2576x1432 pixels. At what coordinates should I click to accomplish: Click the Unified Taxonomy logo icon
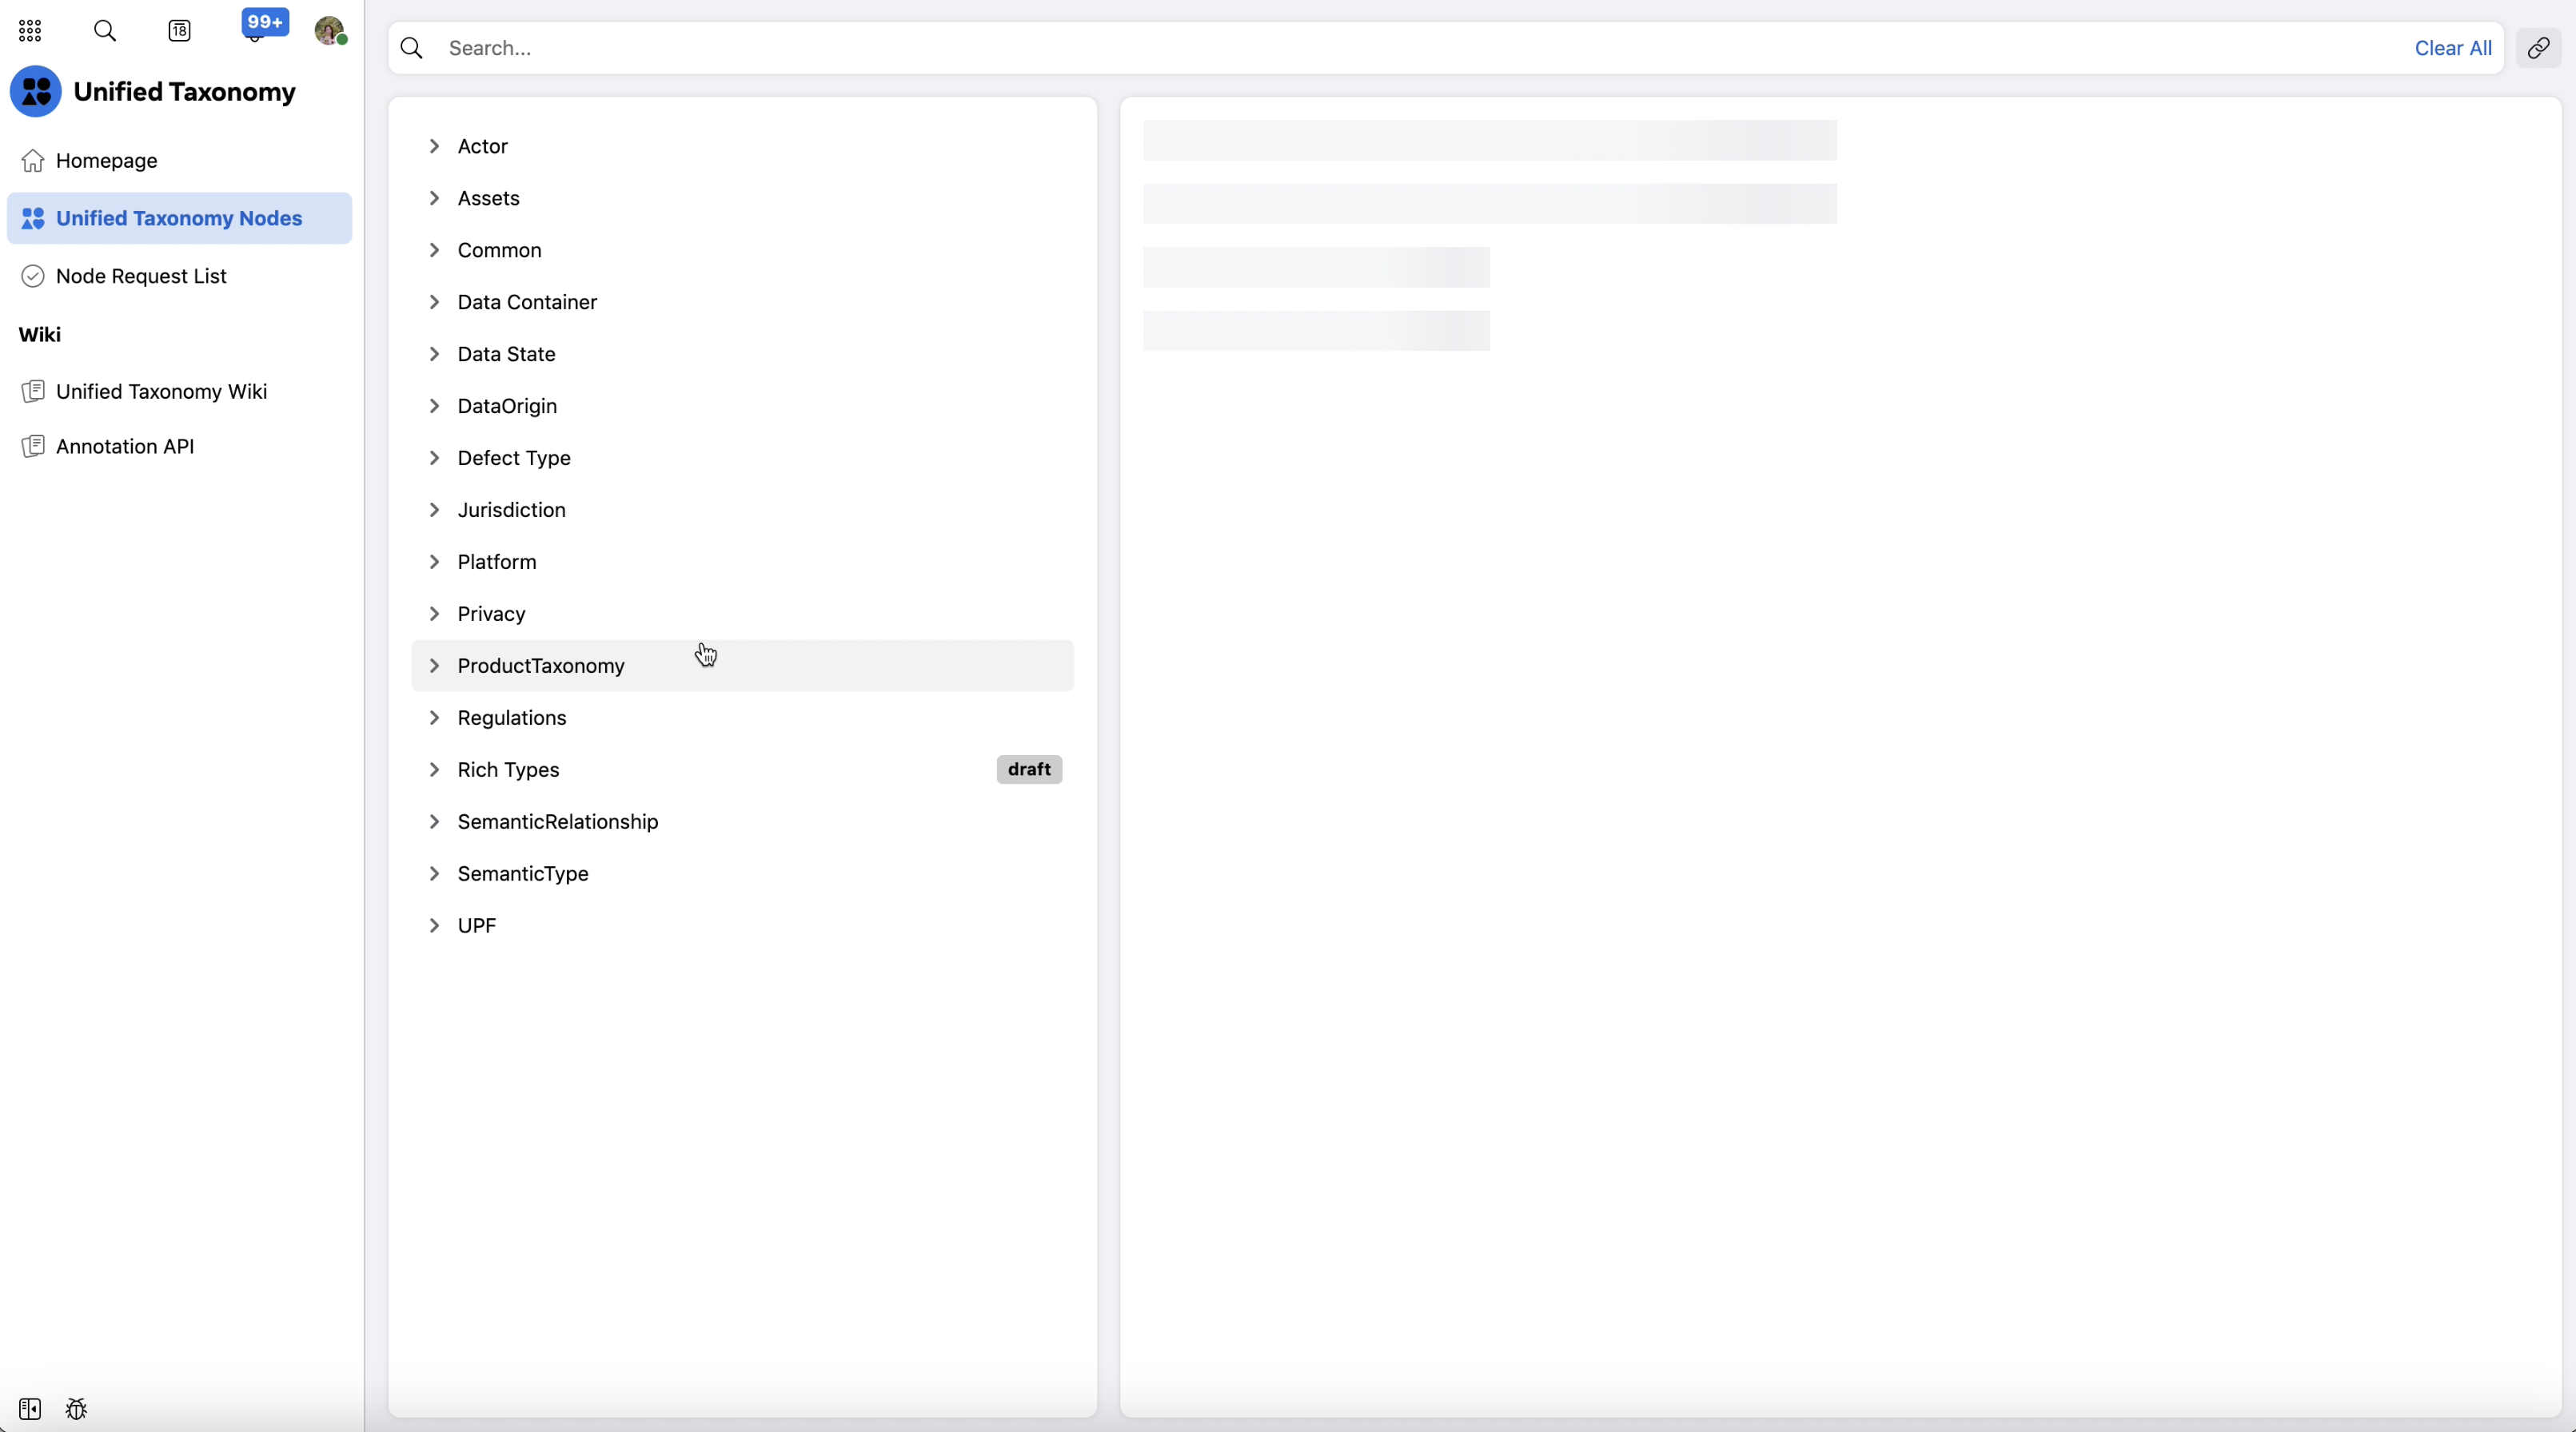point(36,92)
